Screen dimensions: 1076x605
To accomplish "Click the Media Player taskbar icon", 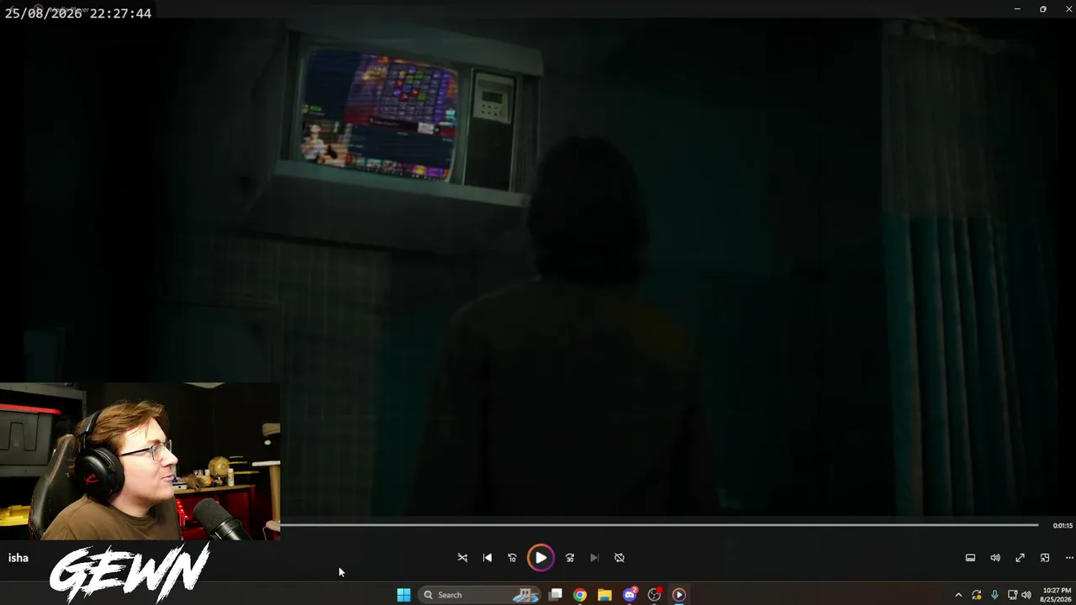I will click(x=679, y=595).
